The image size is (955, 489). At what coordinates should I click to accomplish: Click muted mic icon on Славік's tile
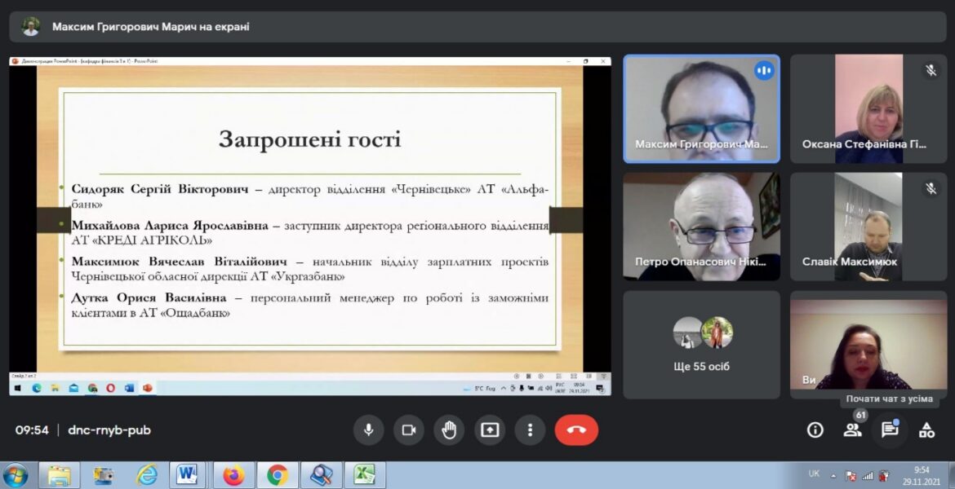[931, 188]
